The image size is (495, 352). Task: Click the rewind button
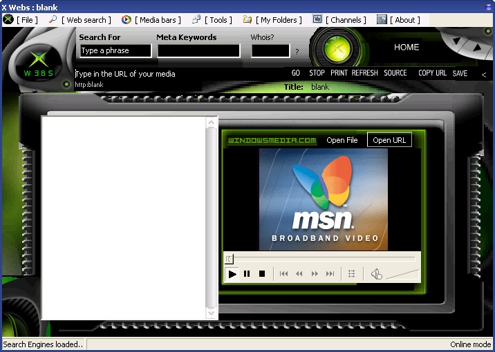click(299, 274)
